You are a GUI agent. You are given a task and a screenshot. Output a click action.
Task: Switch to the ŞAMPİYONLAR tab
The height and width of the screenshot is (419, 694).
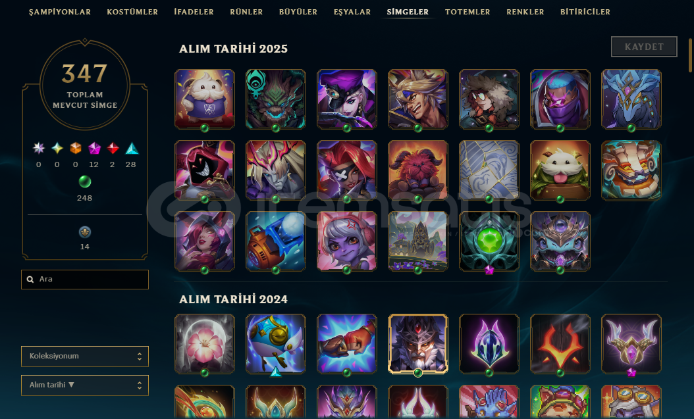(60, 12)
